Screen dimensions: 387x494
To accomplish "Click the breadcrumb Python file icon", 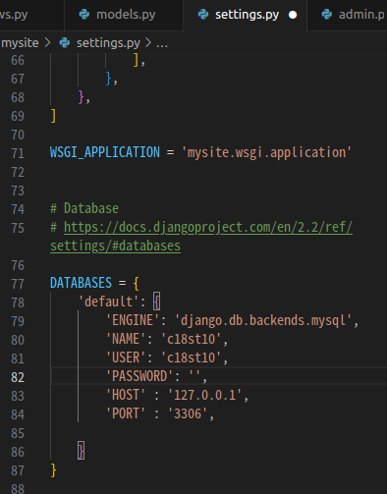I will pyautogui.click(x=65, y=43).
